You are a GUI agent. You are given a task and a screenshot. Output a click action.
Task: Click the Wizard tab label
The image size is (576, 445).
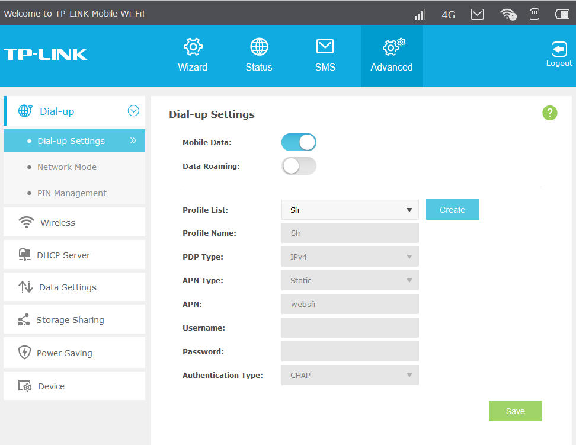pos(193,67)
